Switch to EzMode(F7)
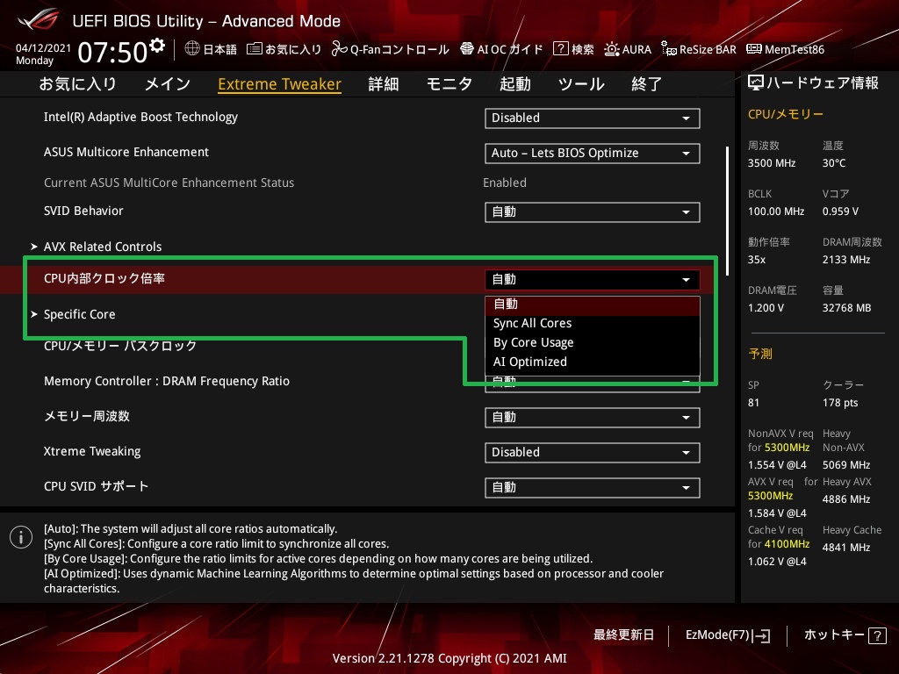 pyautogui.click(x=728, y=635)
